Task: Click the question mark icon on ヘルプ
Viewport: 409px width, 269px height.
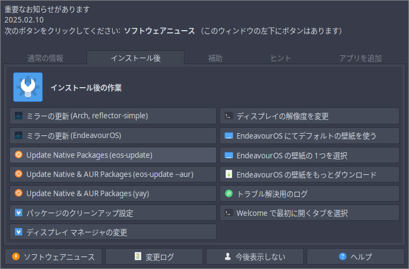Action: (x=343, y=256)
